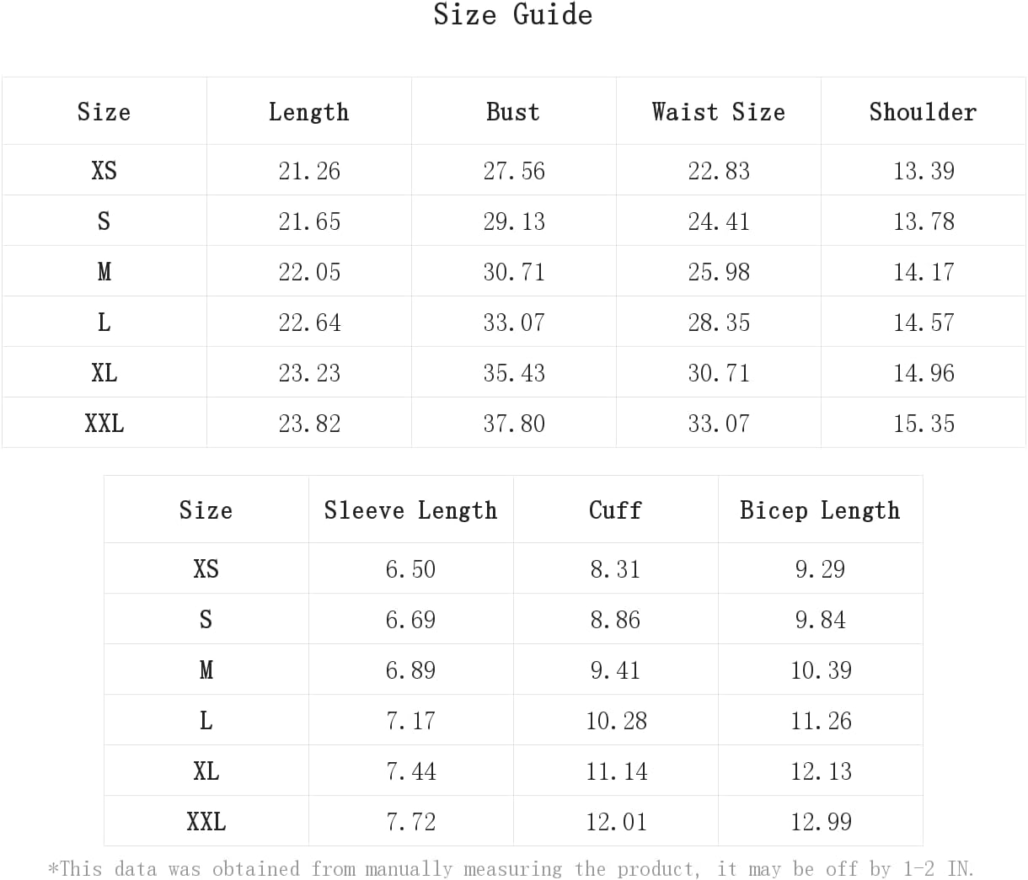Select the M length value 22.05
This screenshot has height=880, width=1028.
click(x=309, y=271)
